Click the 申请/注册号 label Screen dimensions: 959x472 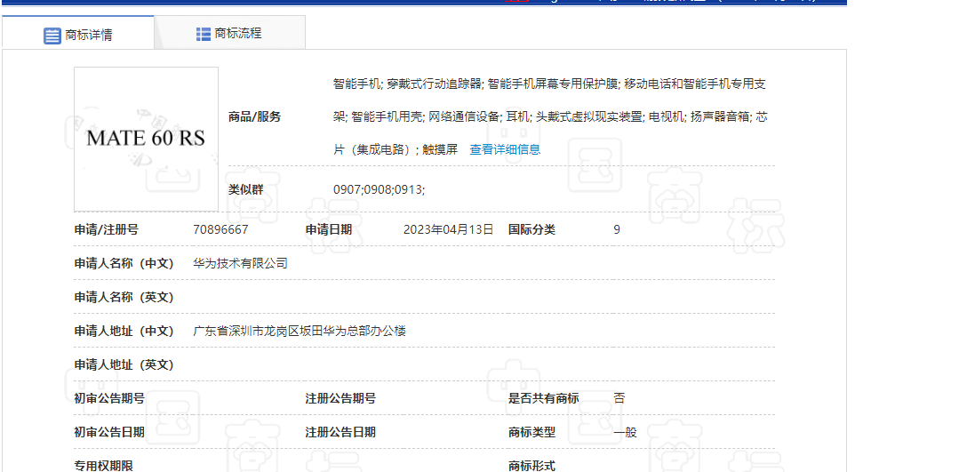click(x=107, y=230)
